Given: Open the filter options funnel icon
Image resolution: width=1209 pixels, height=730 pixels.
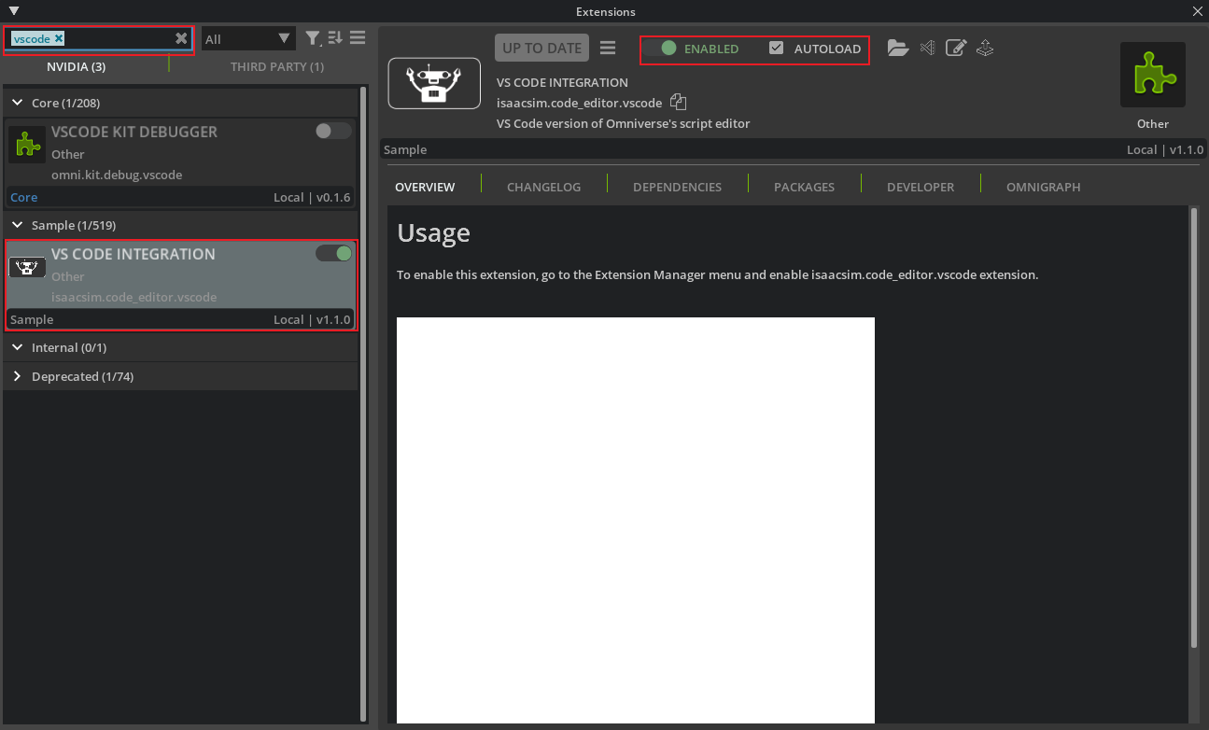Looking at the screenshot, I should click(314, 38).
